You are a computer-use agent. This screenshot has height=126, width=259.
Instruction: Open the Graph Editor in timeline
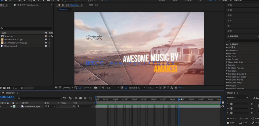pyautogui.click(x=91, y=98)
